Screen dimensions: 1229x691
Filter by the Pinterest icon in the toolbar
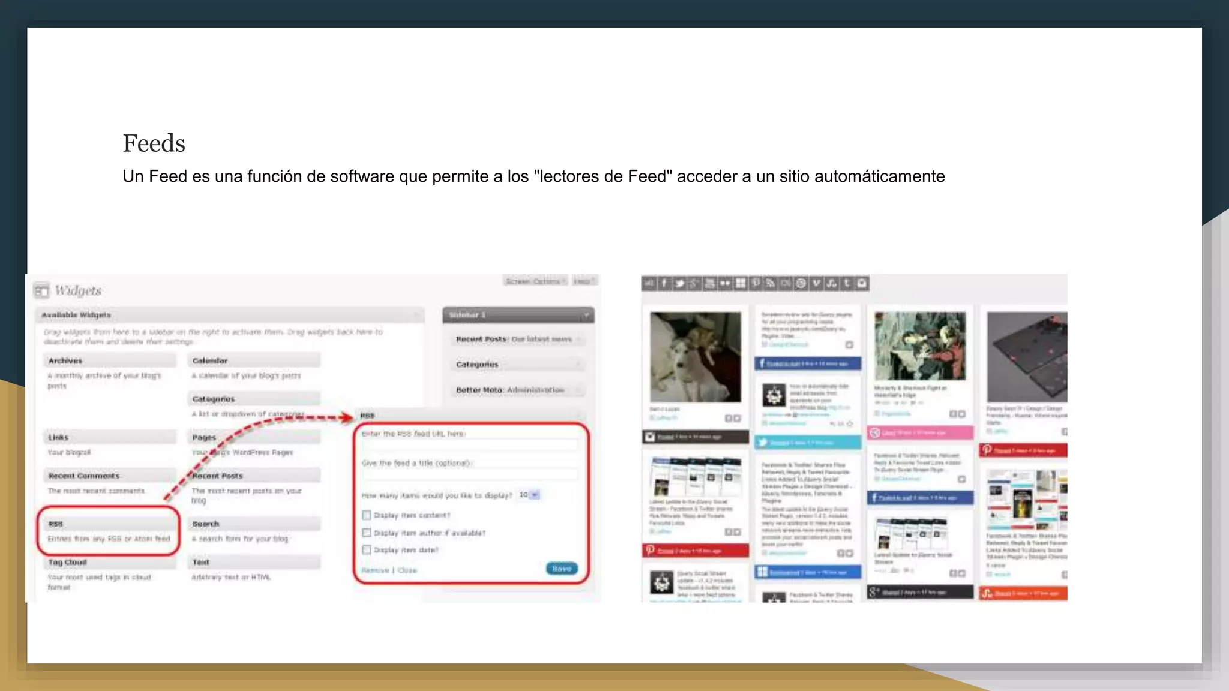(x=756, y=283)
